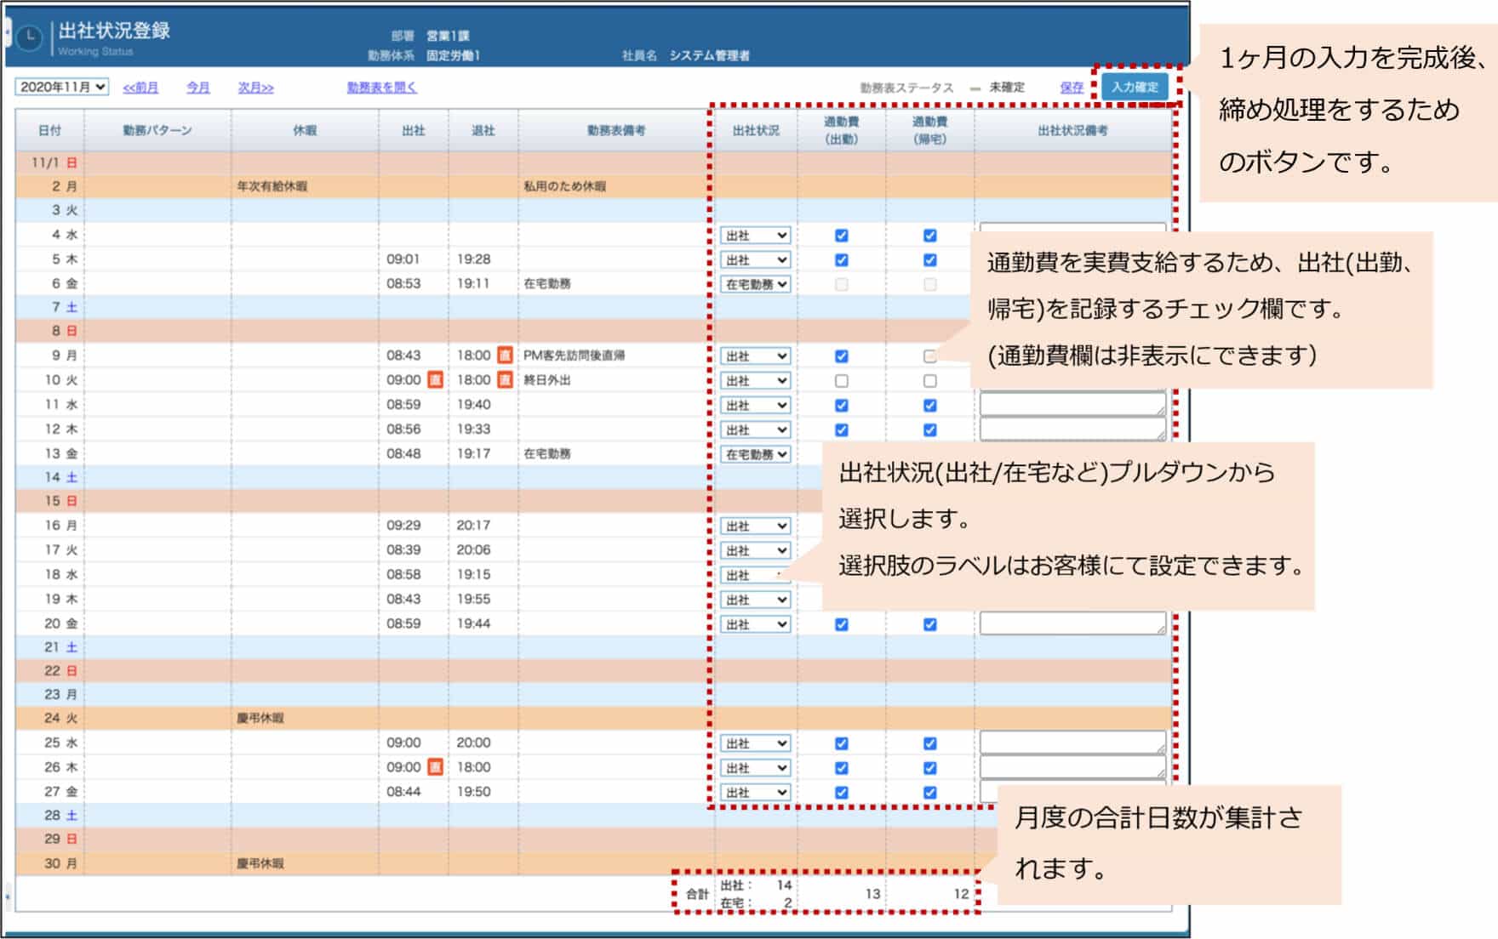The image size is (1498, 939).
Task: Open the 出社状況 dropdown for 6日 金
Action: (755, 285)
